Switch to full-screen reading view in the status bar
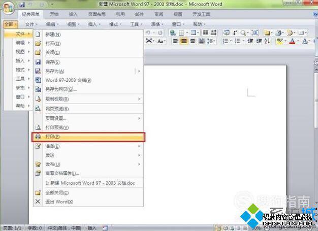The height and width of the screenshot is (231, 318). [226, 228]
